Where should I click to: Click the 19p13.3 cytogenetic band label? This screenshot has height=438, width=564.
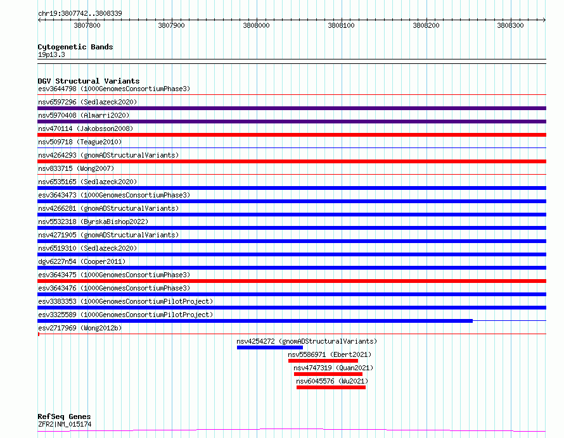51,54
